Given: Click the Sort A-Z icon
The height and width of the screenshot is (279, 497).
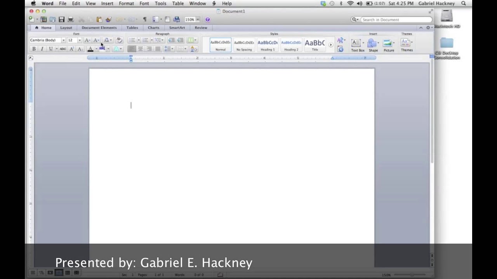Looking at the screenshot, I should (194, 49).
